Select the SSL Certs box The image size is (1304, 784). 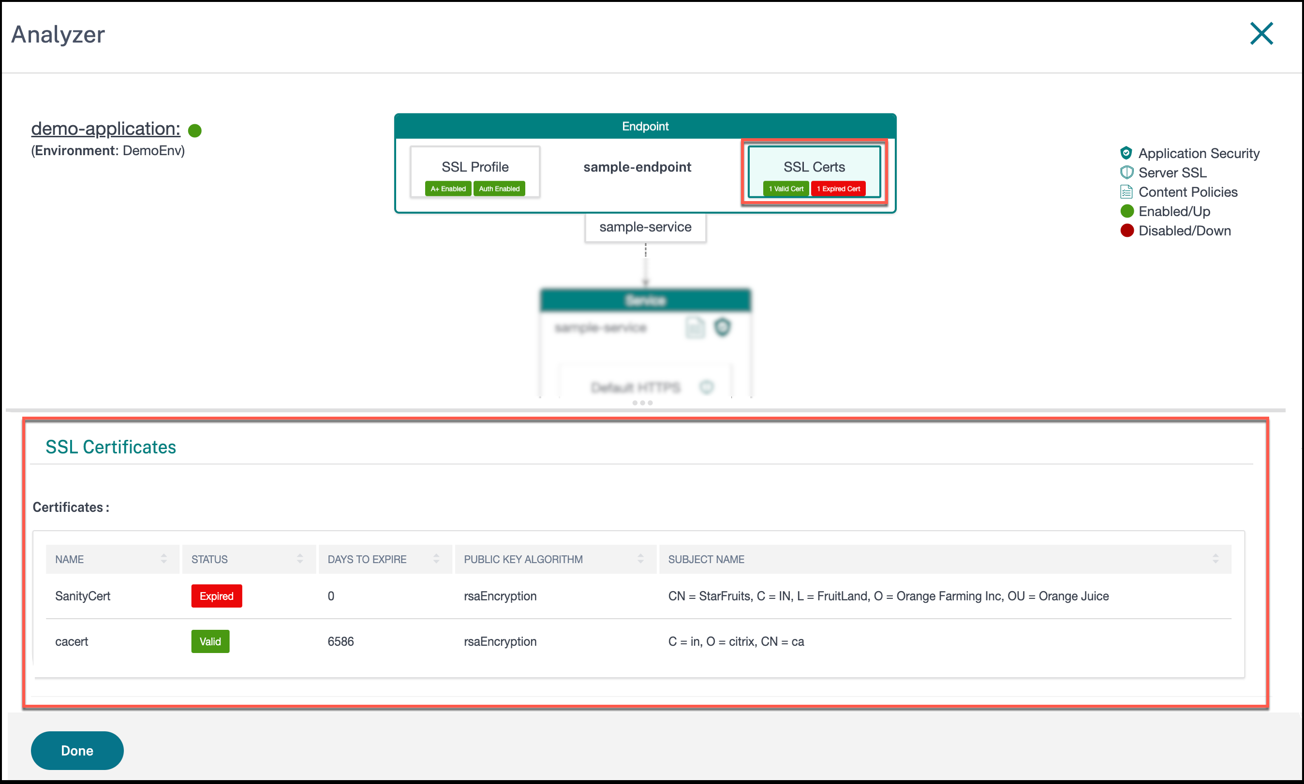pos(814,172)
